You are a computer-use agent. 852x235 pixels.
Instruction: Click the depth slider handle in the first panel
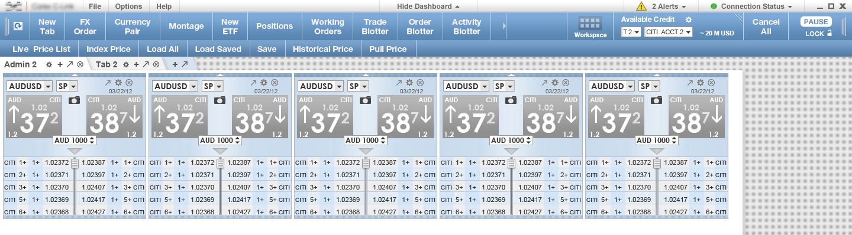coord(75,163)
